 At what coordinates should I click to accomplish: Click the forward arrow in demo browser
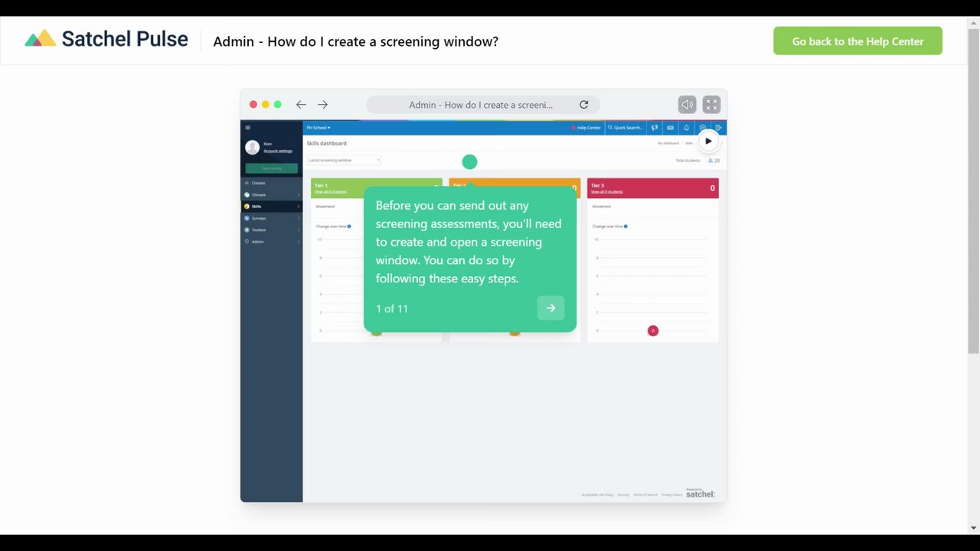point(322,105)
